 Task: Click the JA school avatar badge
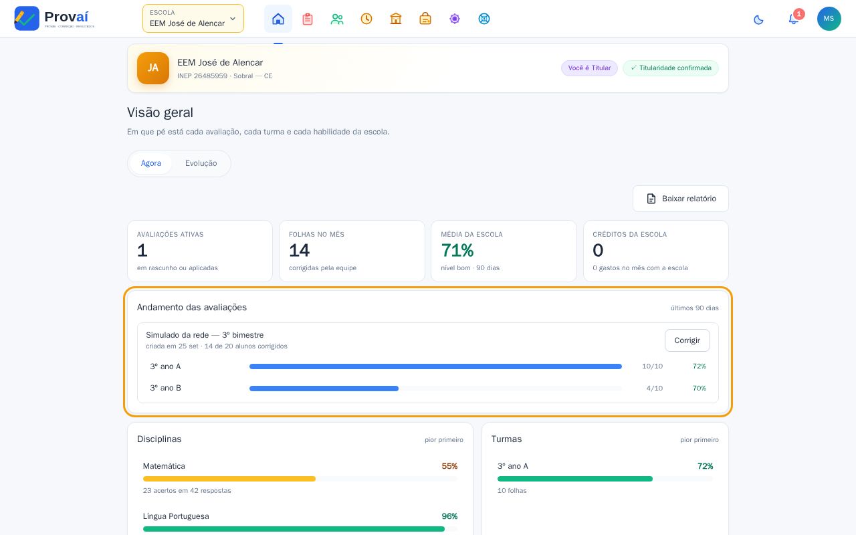(153, 68)
